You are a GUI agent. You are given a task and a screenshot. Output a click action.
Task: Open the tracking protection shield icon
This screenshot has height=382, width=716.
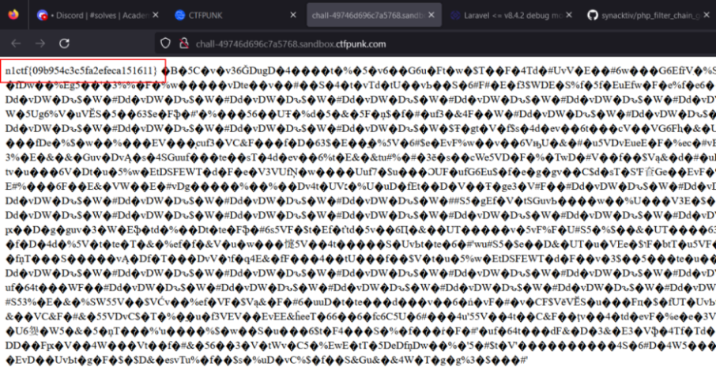[x=165, y=43]
